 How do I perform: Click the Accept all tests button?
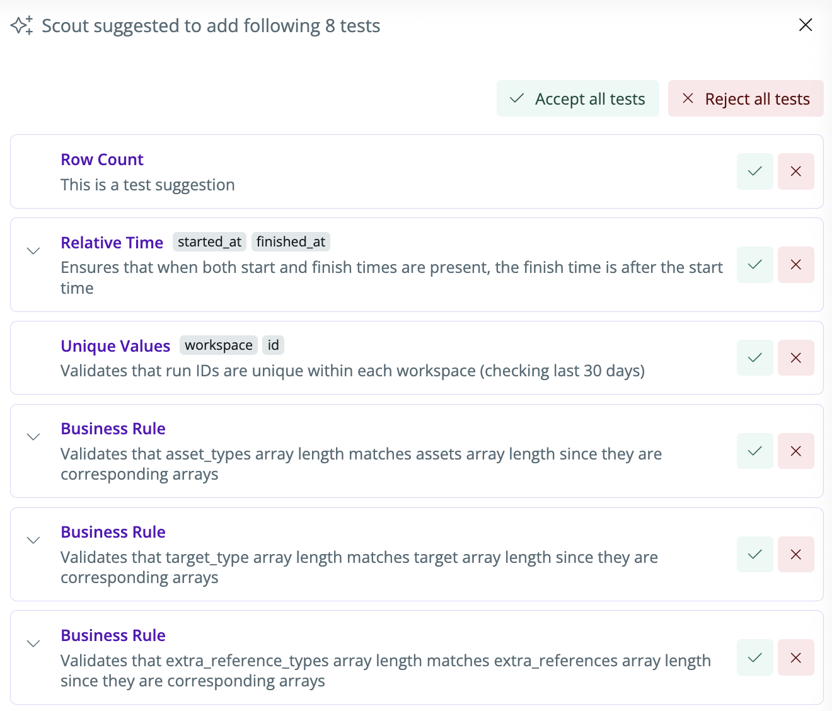click(578, 98)
